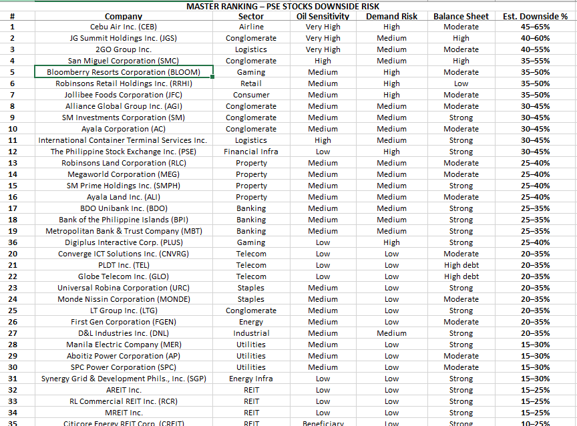Click the 'Low' balance sheet cell for RRHI
Image resolution: width=577 pixels, height=426 pixels.
point(461,83)
